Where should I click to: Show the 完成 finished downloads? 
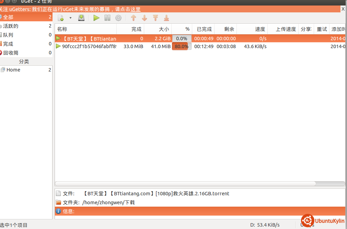[8, 44]
